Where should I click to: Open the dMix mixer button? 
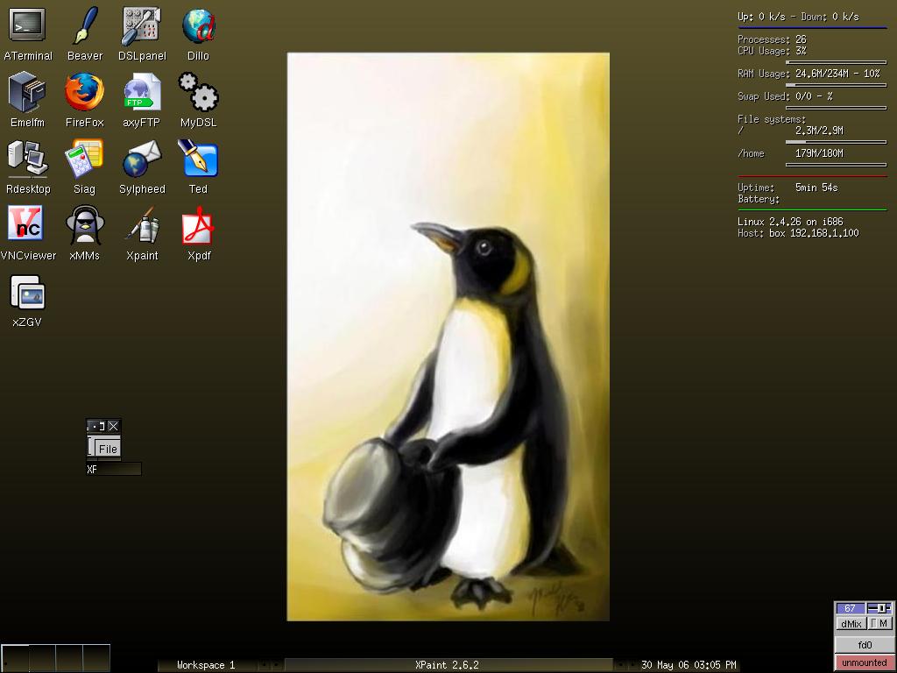coord(851,624)
